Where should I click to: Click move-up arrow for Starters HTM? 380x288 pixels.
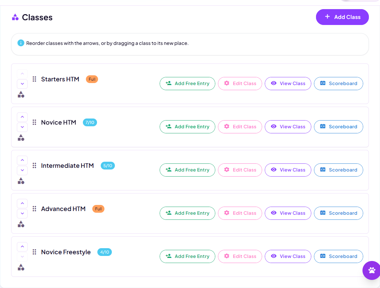(x=22, y=74)
